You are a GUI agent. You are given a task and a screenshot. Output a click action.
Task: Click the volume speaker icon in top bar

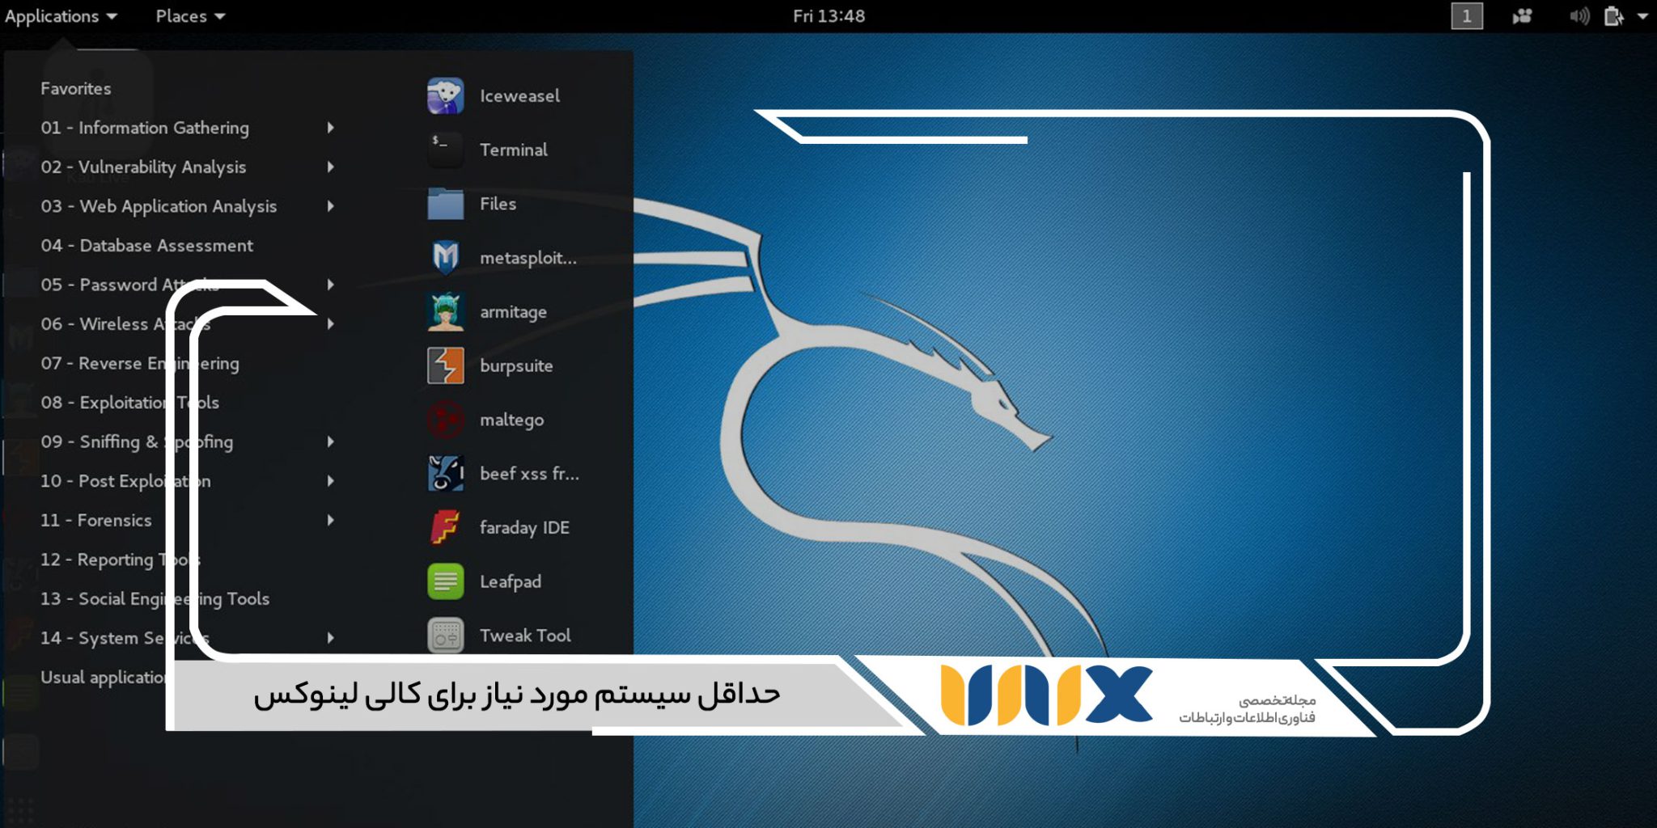point(1579,16)
